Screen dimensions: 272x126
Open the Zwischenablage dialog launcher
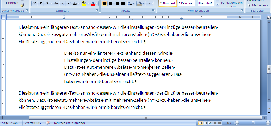tap(27, 11)
